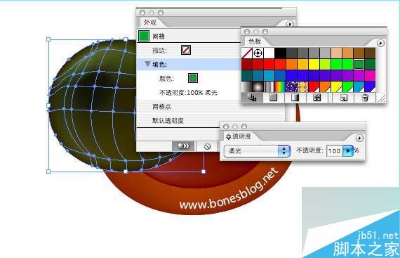Viewport: 400px width, 258px height.
Task: Select the magenta swatch in the third swatch row
Action: tap(370, 76)
